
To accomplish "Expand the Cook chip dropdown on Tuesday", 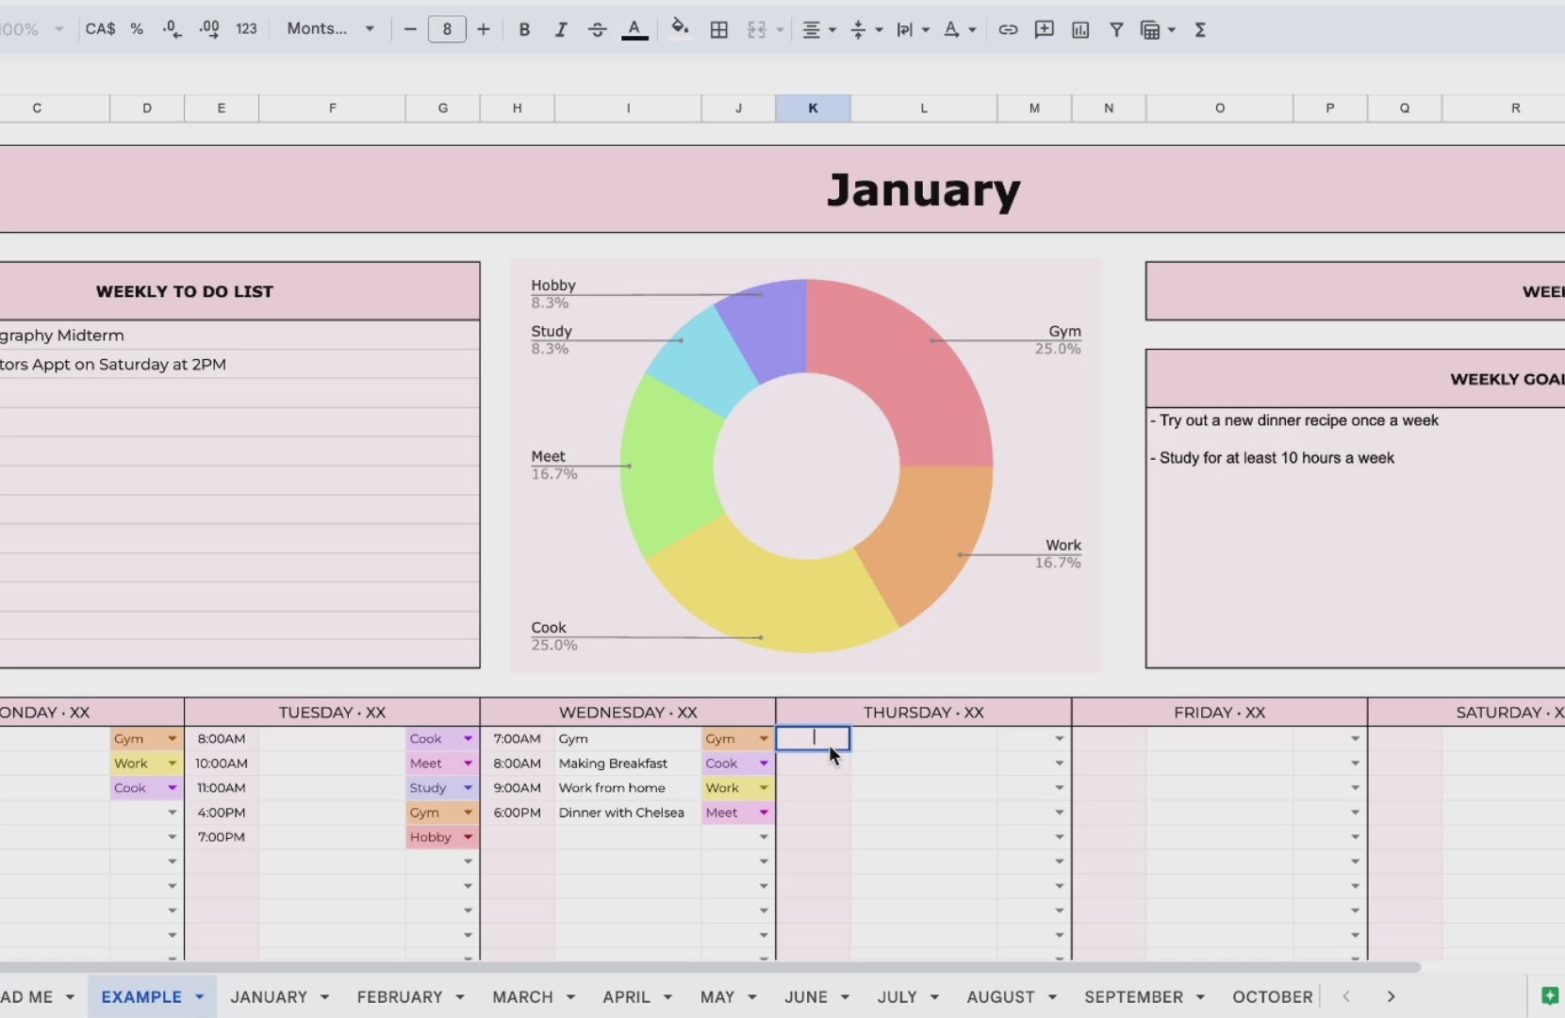I will point(469,738).
